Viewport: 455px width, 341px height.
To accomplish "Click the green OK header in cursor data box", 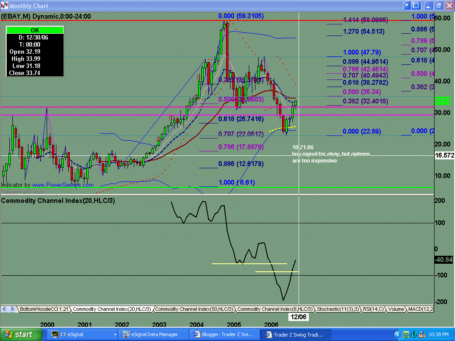I will coord(35,30).
